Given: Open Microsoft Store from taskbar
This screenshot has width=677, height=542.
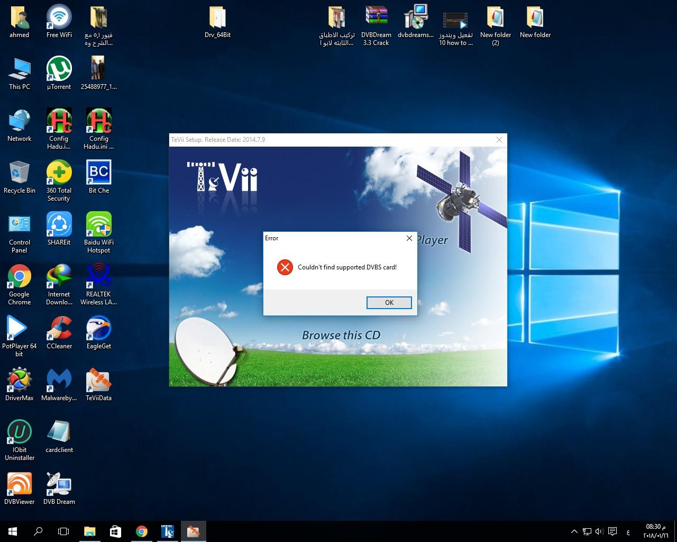Looking at the screenshot, I should pyautogui.click(x=115, y=531).
